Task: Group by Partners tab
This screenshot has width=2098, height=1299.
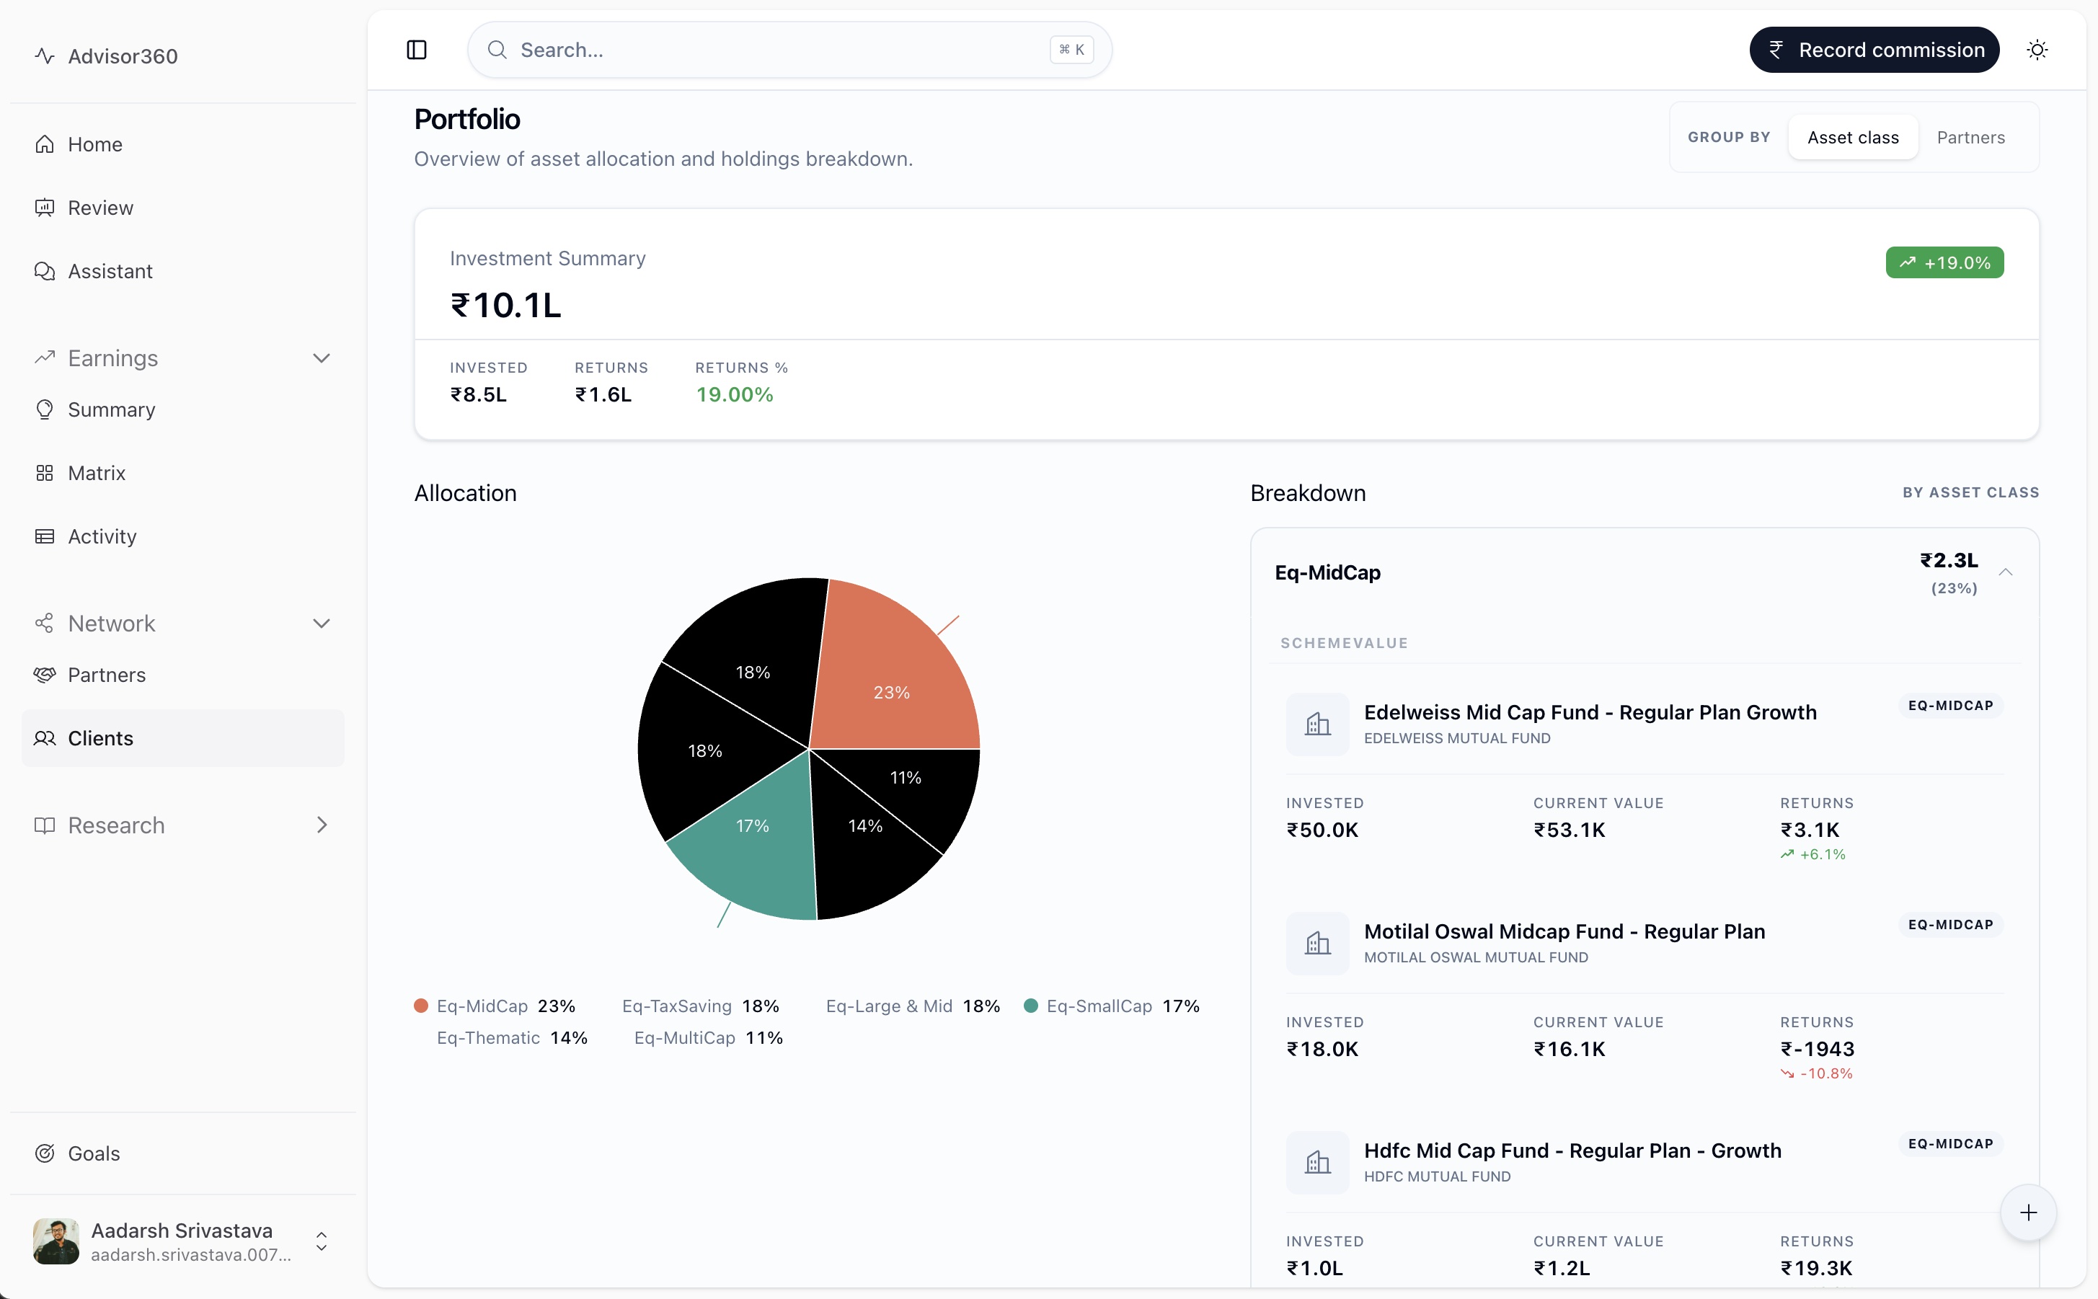Action: (1971, 138)
